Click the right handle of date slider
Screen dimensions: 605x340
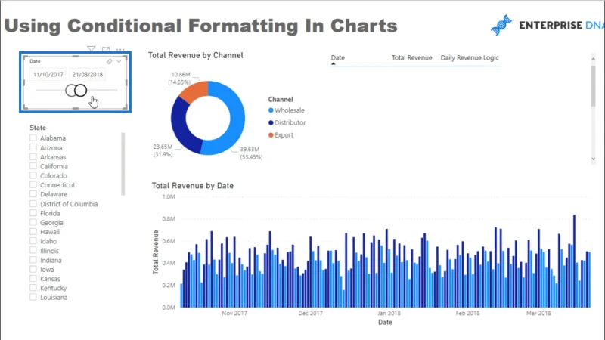coord(81,91)
